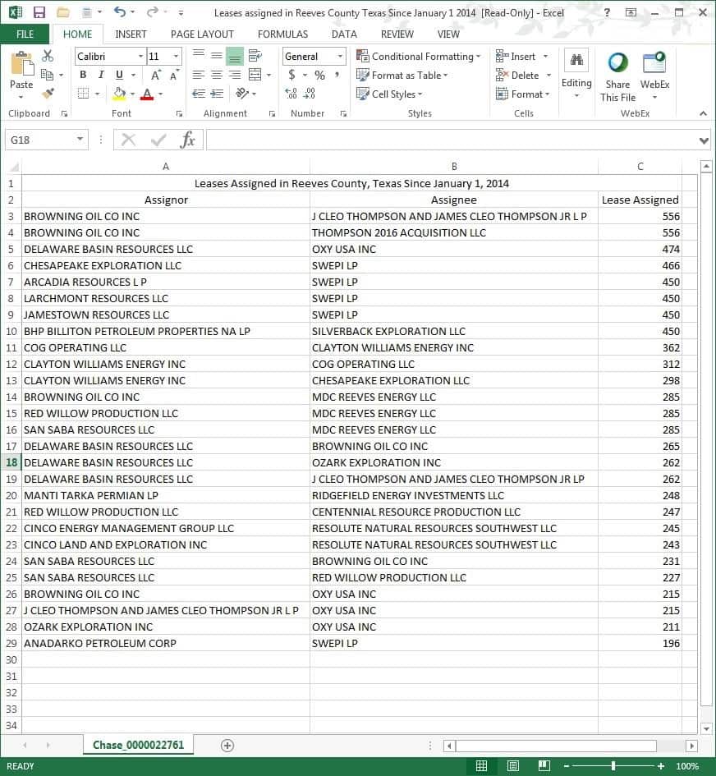The width and height of the screenshot is (716, 776).
Task: Click the zoom slider handle
Action: pos(613,765)
